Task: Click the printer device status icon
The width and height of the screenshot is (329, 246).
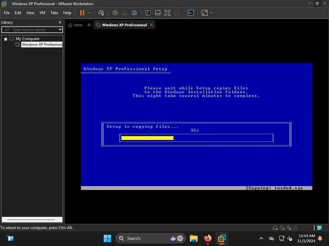Action: tap(296, 228)
